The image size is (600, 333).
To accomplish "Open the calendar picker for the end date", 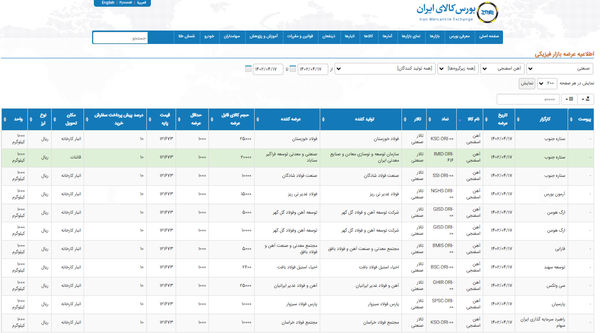I will click(248, 69).
